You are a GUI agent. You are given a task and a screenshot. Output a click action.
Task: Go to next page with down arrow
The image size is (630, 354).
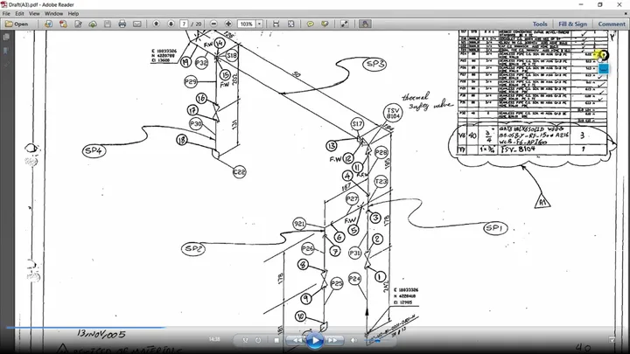tap(171, 24)
